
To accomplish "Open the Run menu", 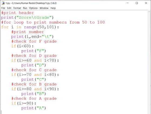I will click(x=25, y=8).
